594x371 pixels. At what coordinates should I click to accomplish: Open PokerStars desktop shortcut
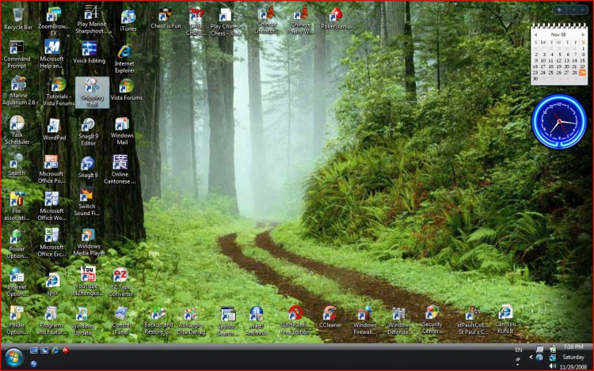pos(336,19)
